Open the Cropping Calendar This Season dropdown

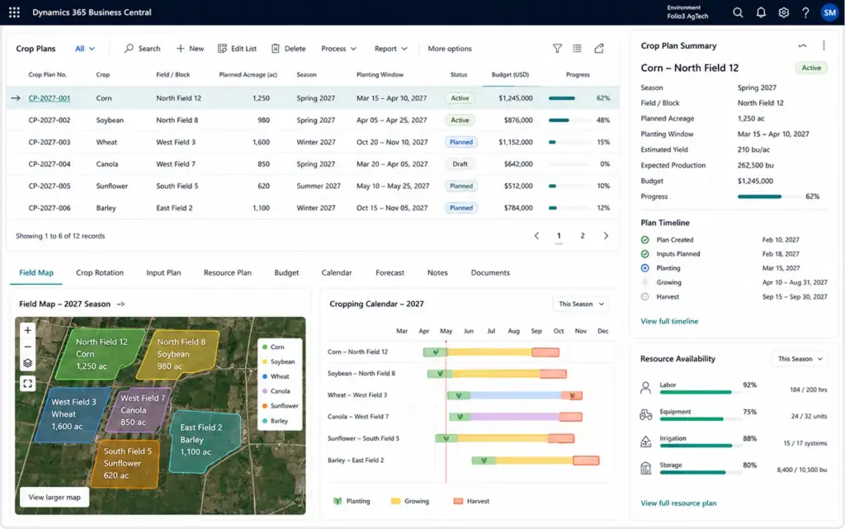pyautogui.click(x=581, y=304)
